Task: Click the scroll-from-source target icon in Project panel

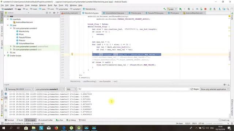Action: point(47,13)
